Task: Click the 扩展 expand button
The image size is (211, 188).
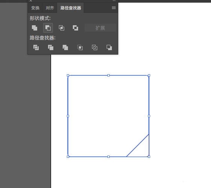Action: tap(100, 28)
